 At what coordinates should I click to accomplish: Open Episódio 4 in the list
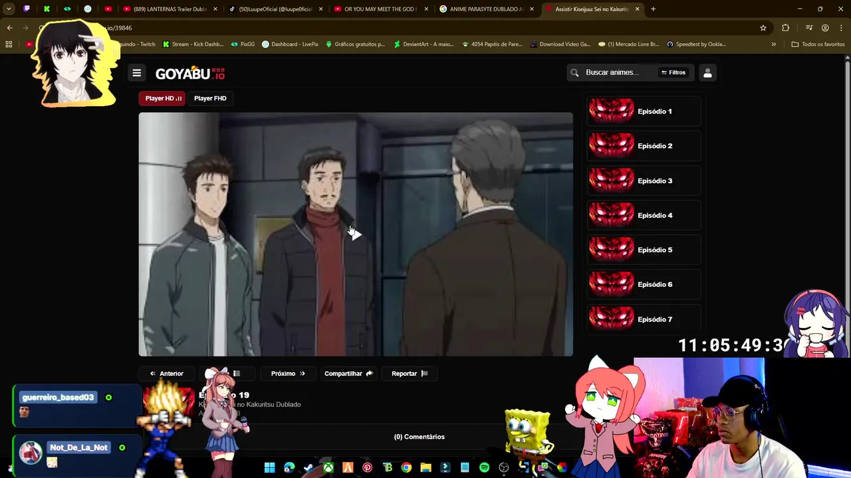(x=644, y=215)
